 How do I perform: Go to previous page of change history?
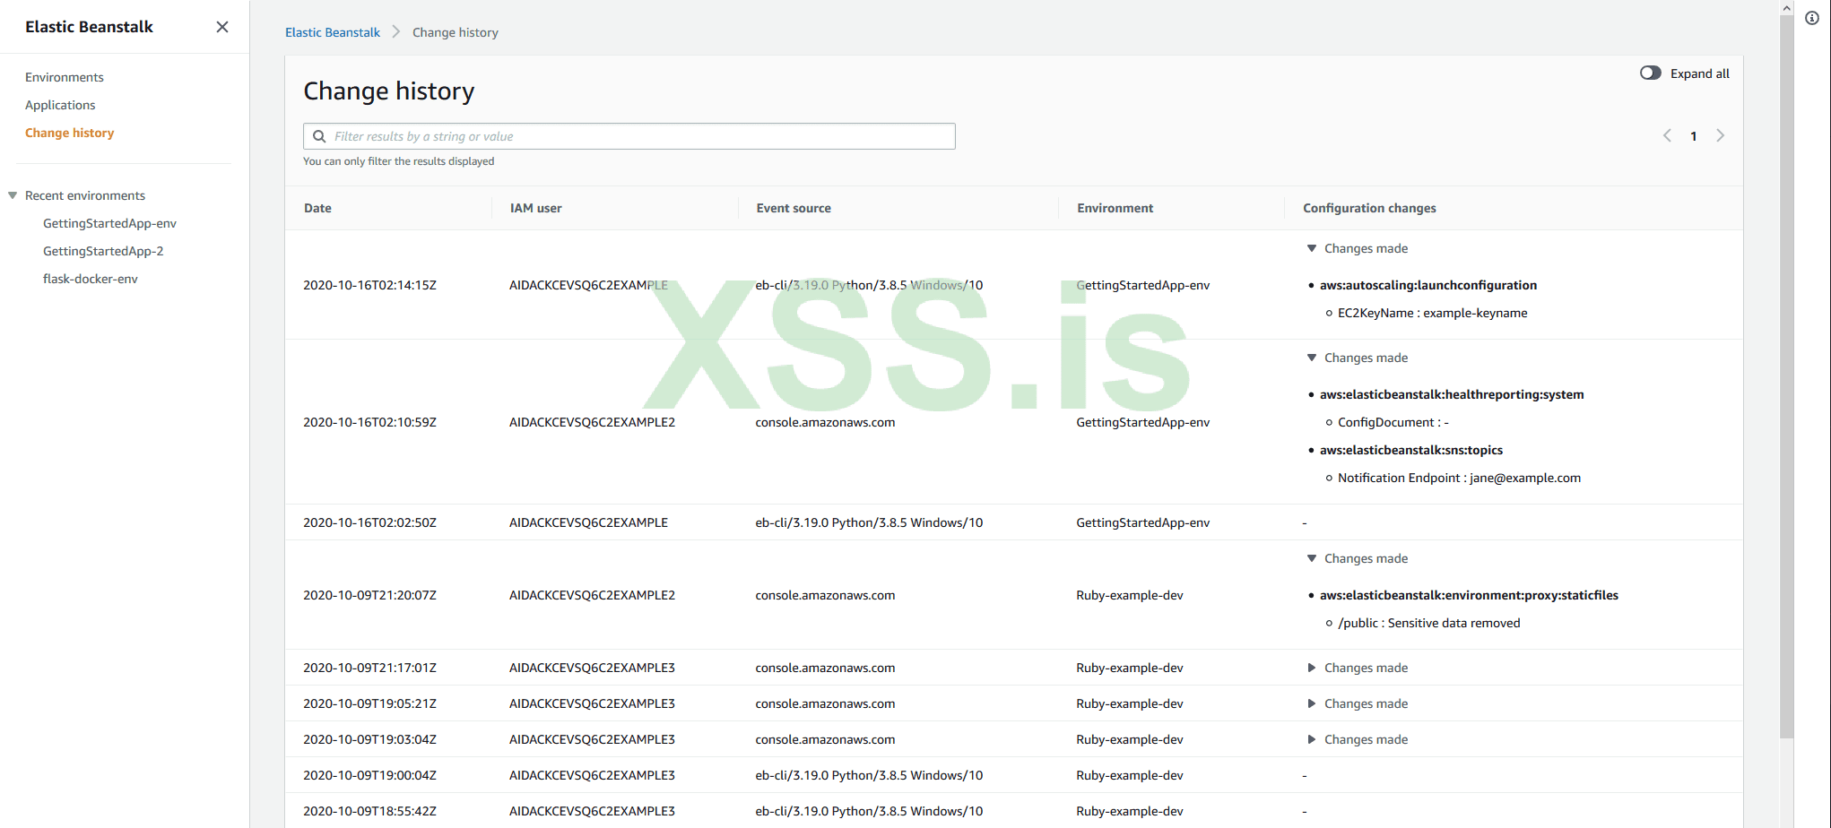point(1667,136)
